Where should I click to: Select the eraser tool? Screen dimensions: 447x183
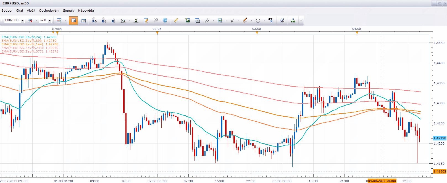pos(282,20)
